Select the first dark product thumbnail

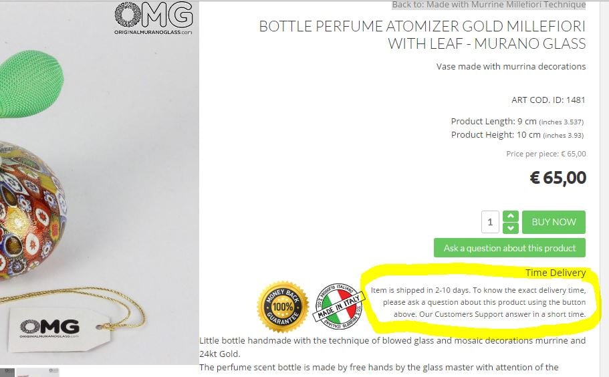7,372
